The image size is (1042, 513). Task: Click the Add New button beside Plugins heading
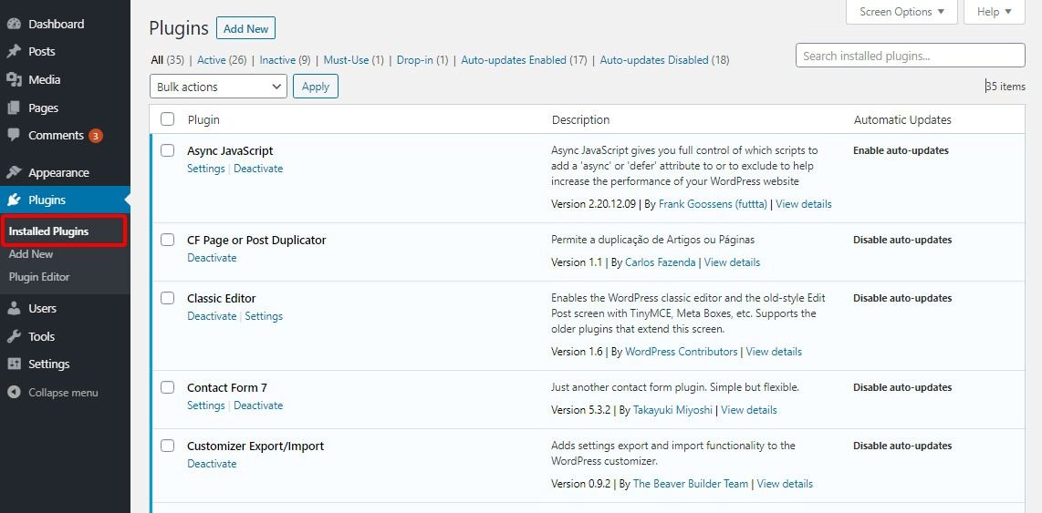coord(245,28)
